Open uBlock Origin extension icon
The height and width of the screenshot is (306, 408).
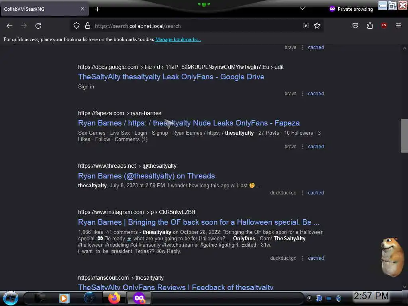384,25
